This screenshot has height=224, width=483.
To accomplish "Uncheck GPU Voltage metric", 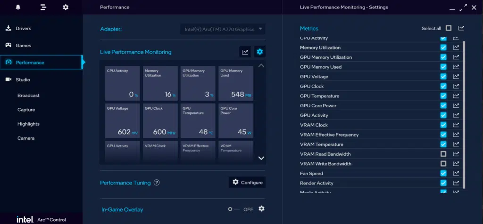I will [443, 77].
